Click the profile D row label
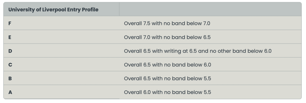Viewport: 306px width, 103px height. coord(10,51)
